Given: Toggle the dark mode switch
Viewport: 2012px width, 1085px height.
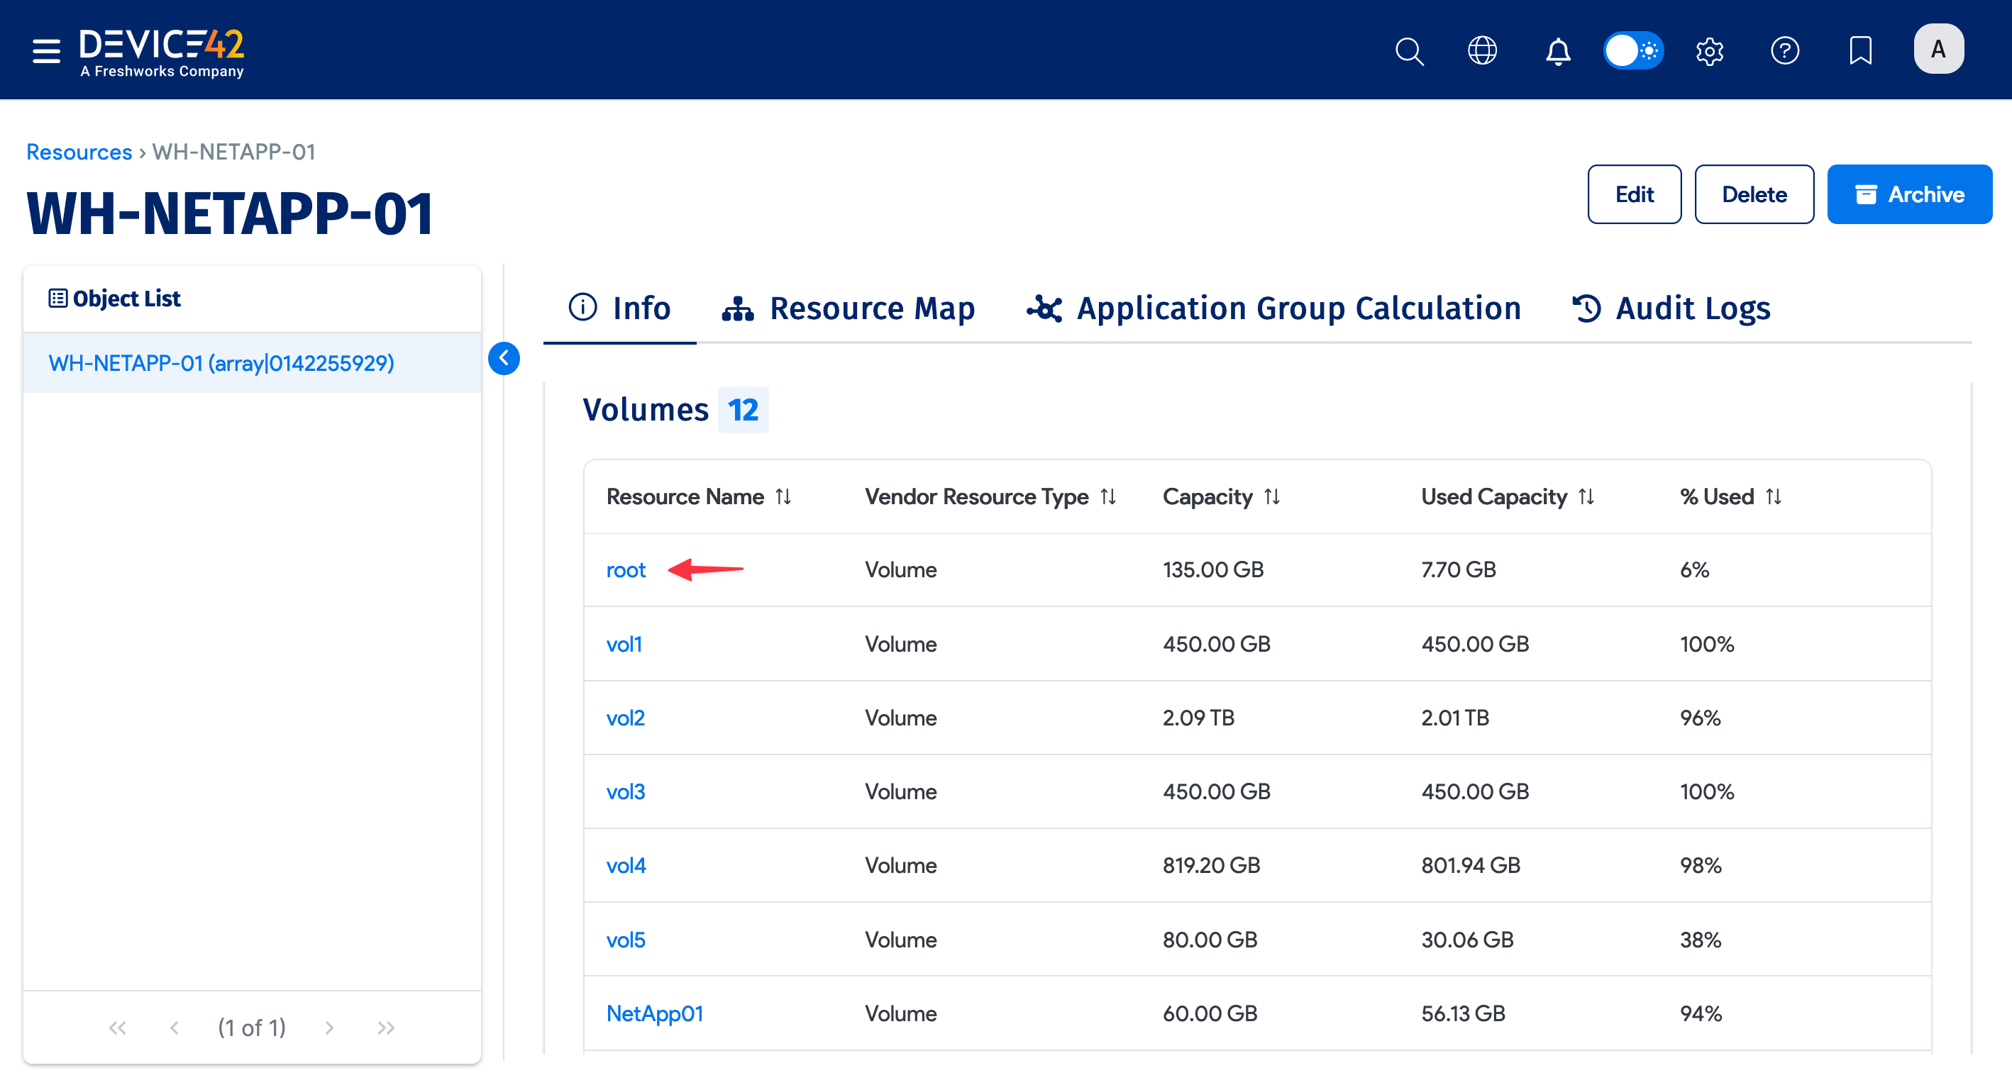Looking at the screenshot, I should 1634,50.
